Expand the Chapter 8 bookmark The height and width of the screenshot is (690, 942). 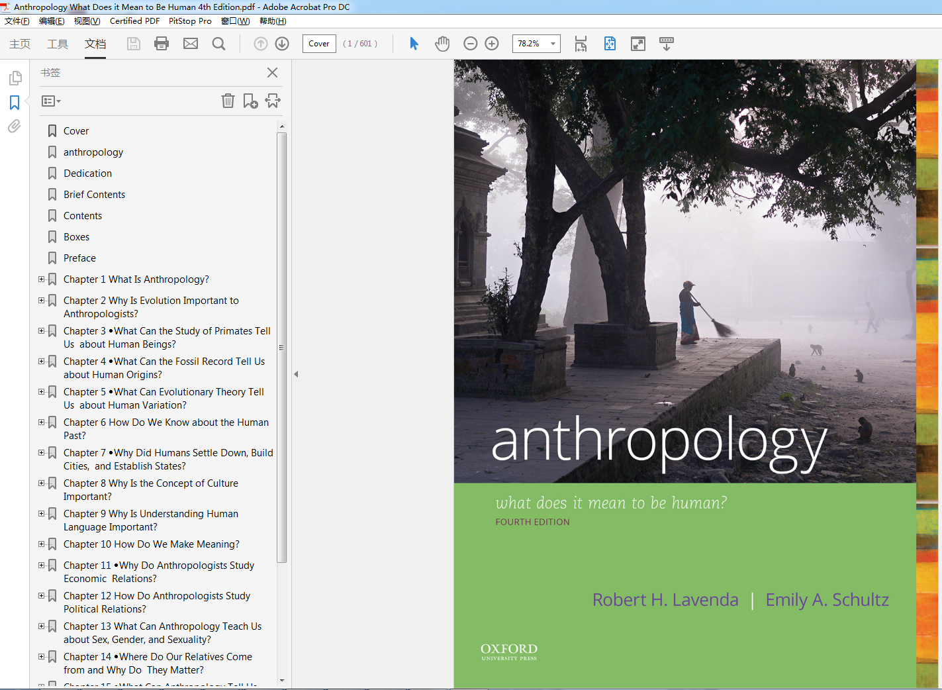pos(42,483)
